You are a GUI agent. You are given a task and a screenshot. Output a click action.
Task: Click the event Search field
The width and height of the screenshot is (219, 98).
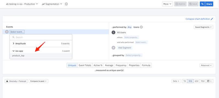coord(41,37)
